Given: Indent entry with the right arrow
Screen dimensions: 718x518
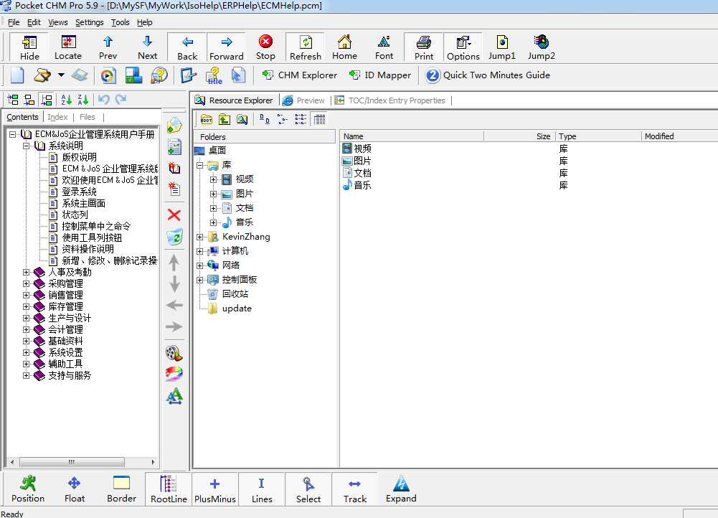Looking at the screenshot, I should pos(174,326).
